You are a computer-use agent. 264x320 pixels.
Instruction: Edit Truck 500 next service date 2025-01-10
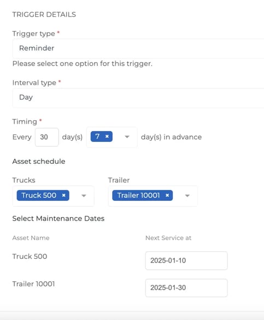pyautogui.click(x=186, y=260)
